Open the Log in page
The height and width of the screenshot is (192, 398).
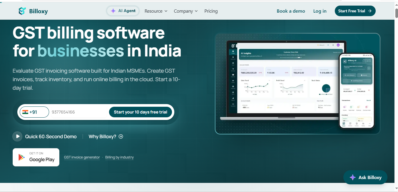pos(320,11)
